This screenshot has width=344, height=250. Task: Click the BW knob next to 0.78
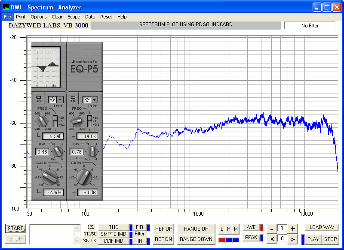(92, 151)
